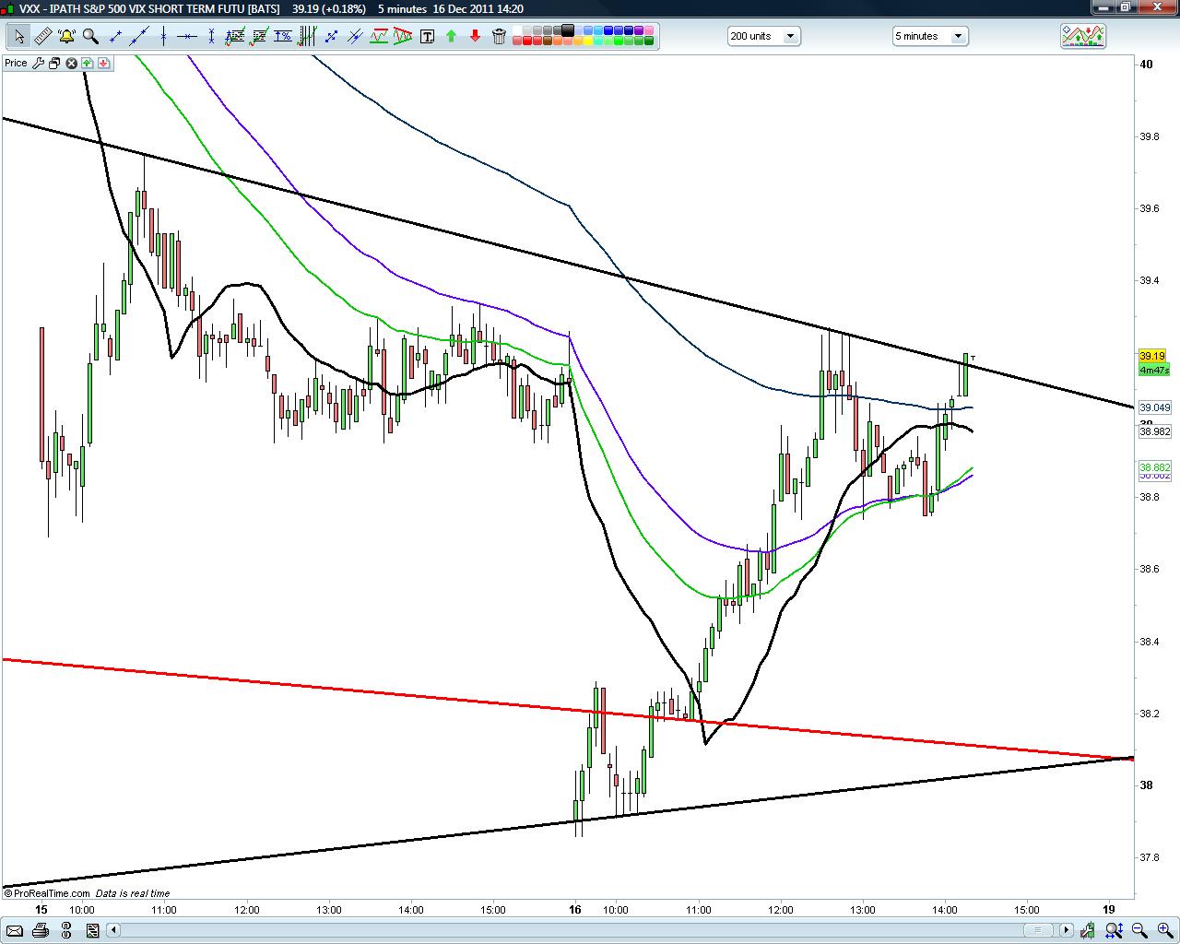Viewport: 1180px width, 944px height.
Task: Open the indicators chart icon at top right
Action: point(1083,36)
